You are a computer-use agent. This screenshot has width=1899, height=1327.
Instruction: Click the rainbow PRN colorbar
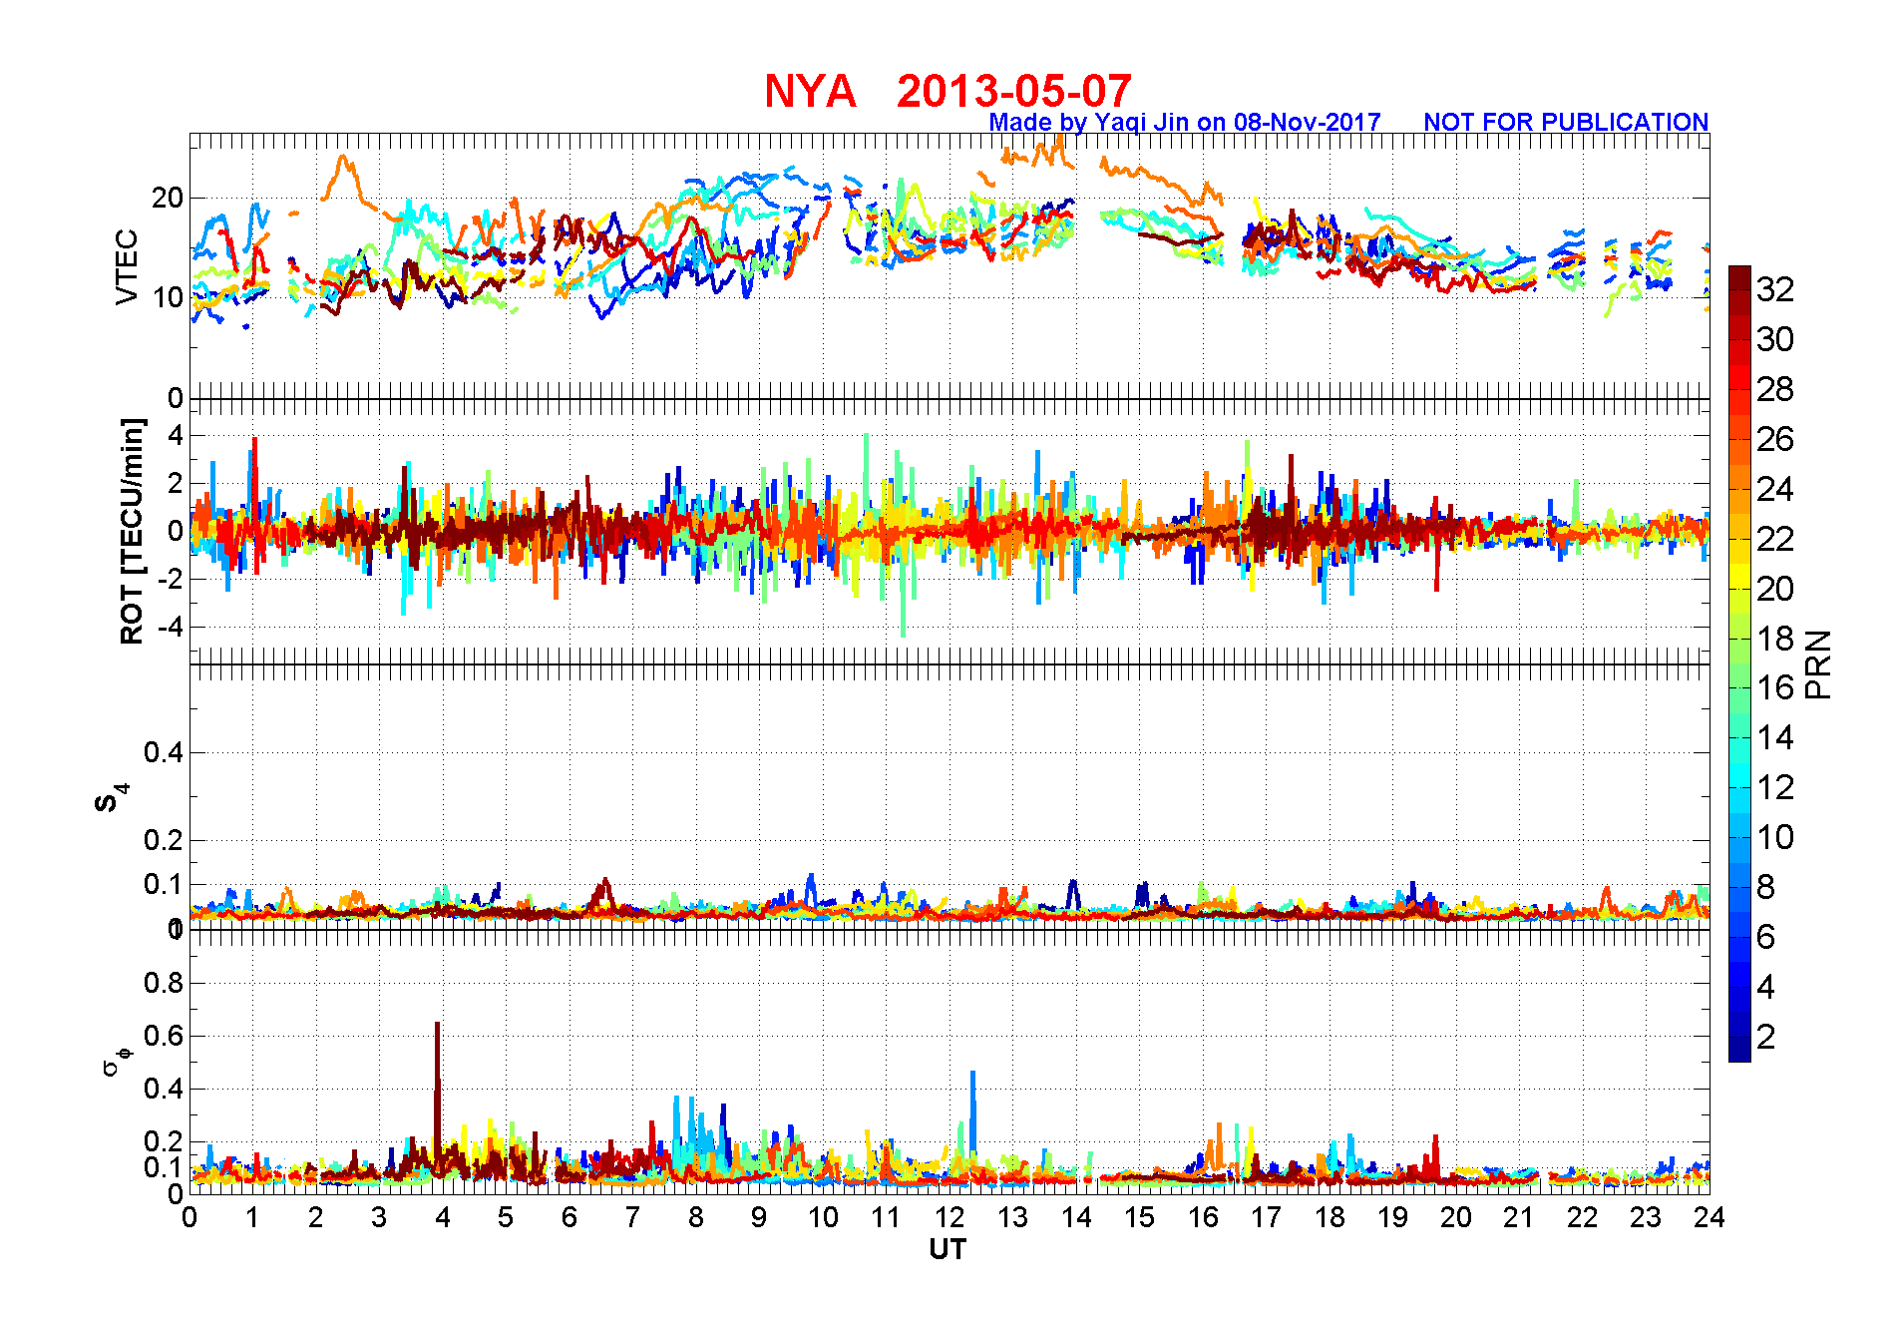point(1739,663)
